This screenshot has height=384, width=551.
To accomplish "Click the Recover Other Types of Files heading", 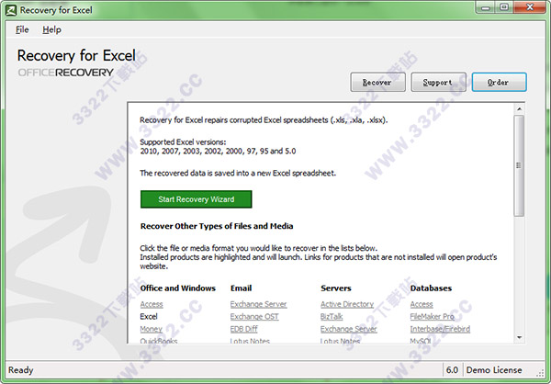I will coord(217,226).
